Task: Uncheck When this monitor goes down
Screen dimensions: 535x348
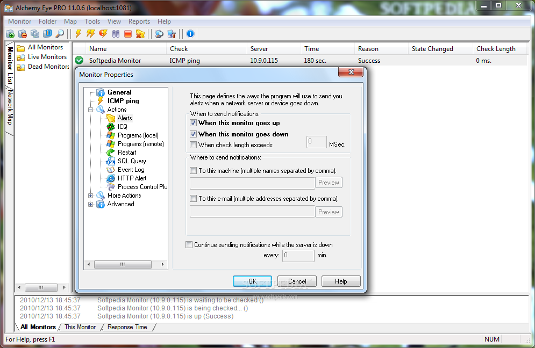Action: coord(193,134)
